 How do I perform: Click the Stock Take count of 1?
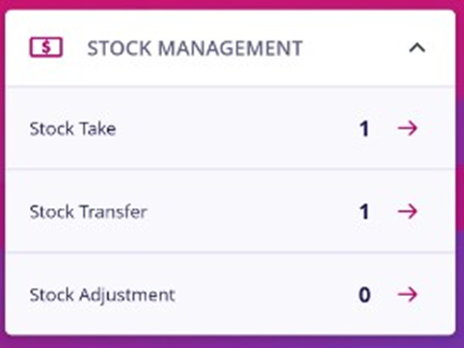pos(364,129)
